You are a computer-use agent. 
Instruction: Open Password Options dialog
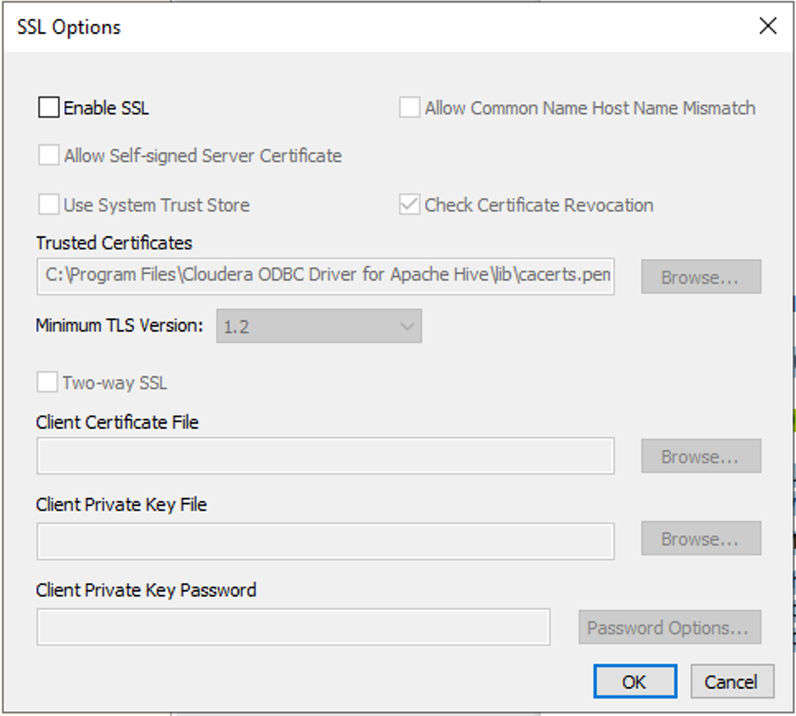point(668,628)
